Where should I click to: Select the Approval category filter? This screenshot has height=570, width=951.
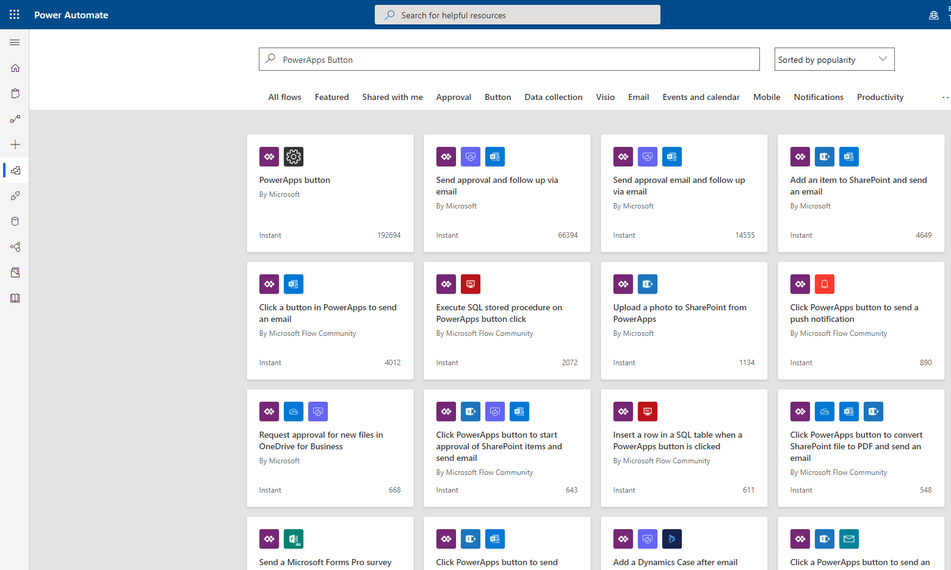click(454, 97)
